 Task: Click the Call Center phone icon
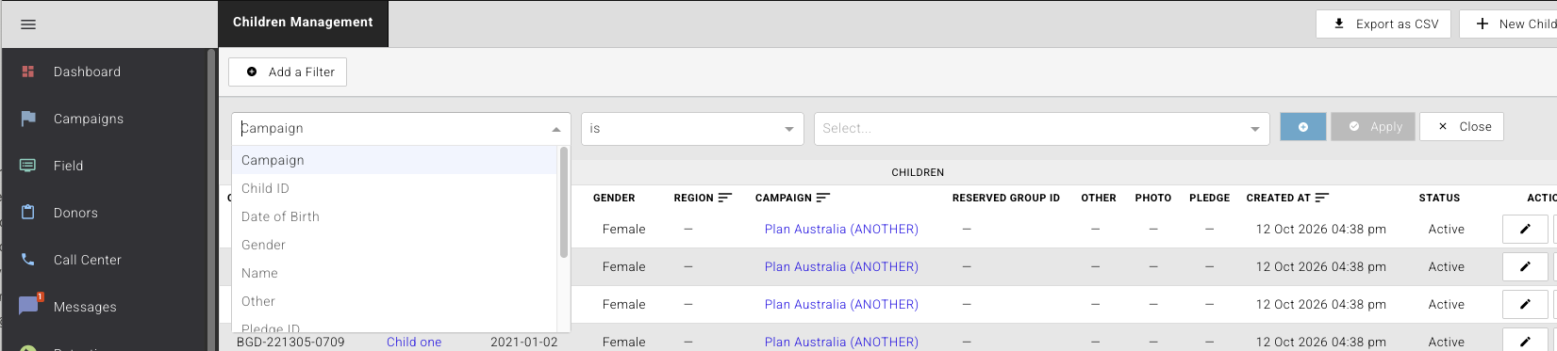click(28, 260)
